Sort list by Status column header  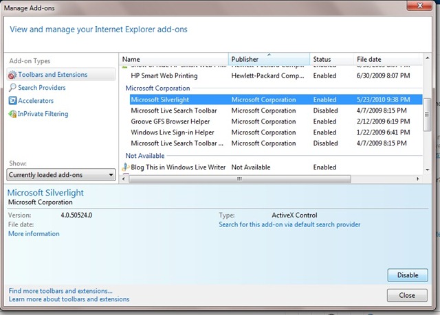[x=331, y=59]
